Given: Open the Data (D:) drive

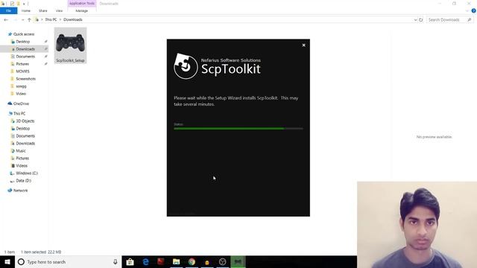Looking at the screenshot, I should [23, 180].
